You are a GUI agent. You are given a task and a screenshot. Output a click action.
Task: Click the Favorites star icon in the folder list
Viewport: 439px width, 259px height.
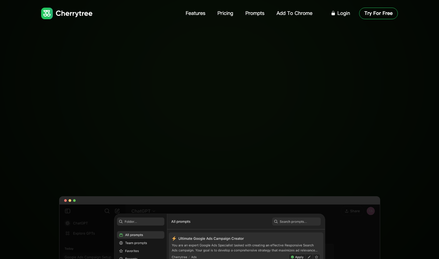(121, 251)
